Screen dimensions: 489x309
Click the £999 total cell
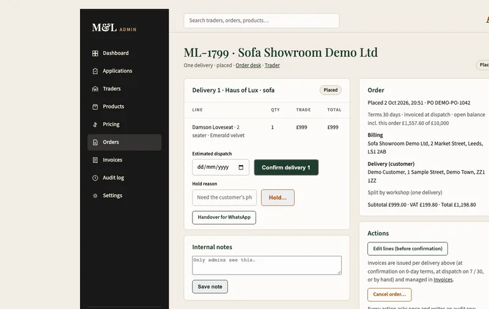333,127
